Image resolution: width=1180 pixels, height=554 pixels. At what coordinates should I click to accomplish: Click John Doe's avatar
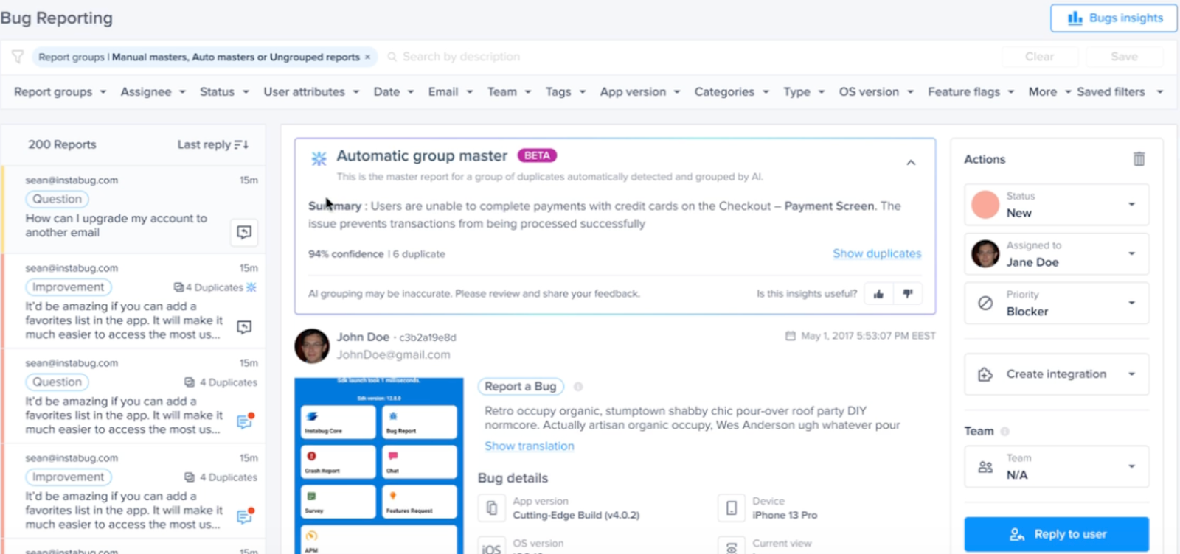[x=312, y=346]
